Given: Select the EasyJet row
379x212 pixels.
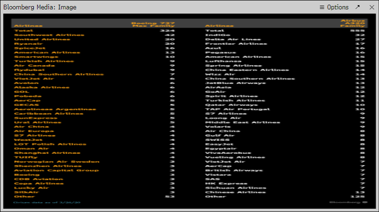Looking at the screenshot, I should 285,144.
